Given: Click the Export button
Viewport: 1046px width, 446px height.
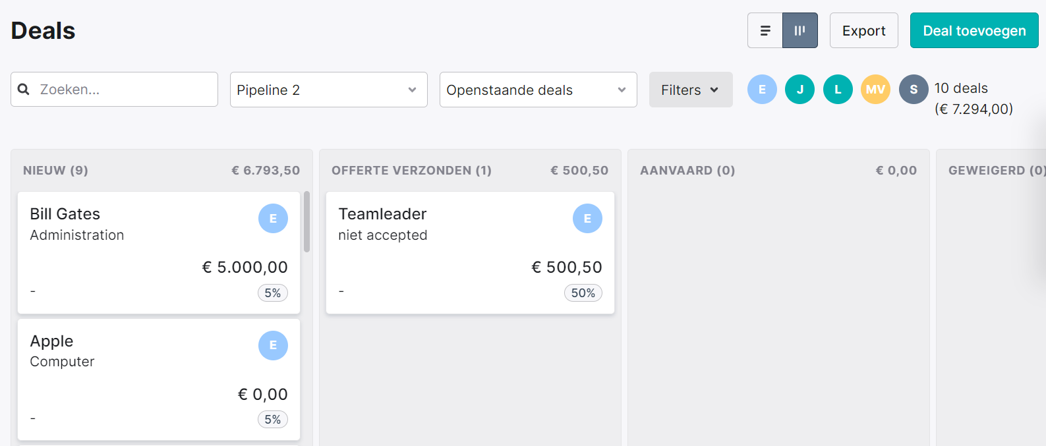Looking at the screenshot, I should pyautogui.click(x=863, y=30).
